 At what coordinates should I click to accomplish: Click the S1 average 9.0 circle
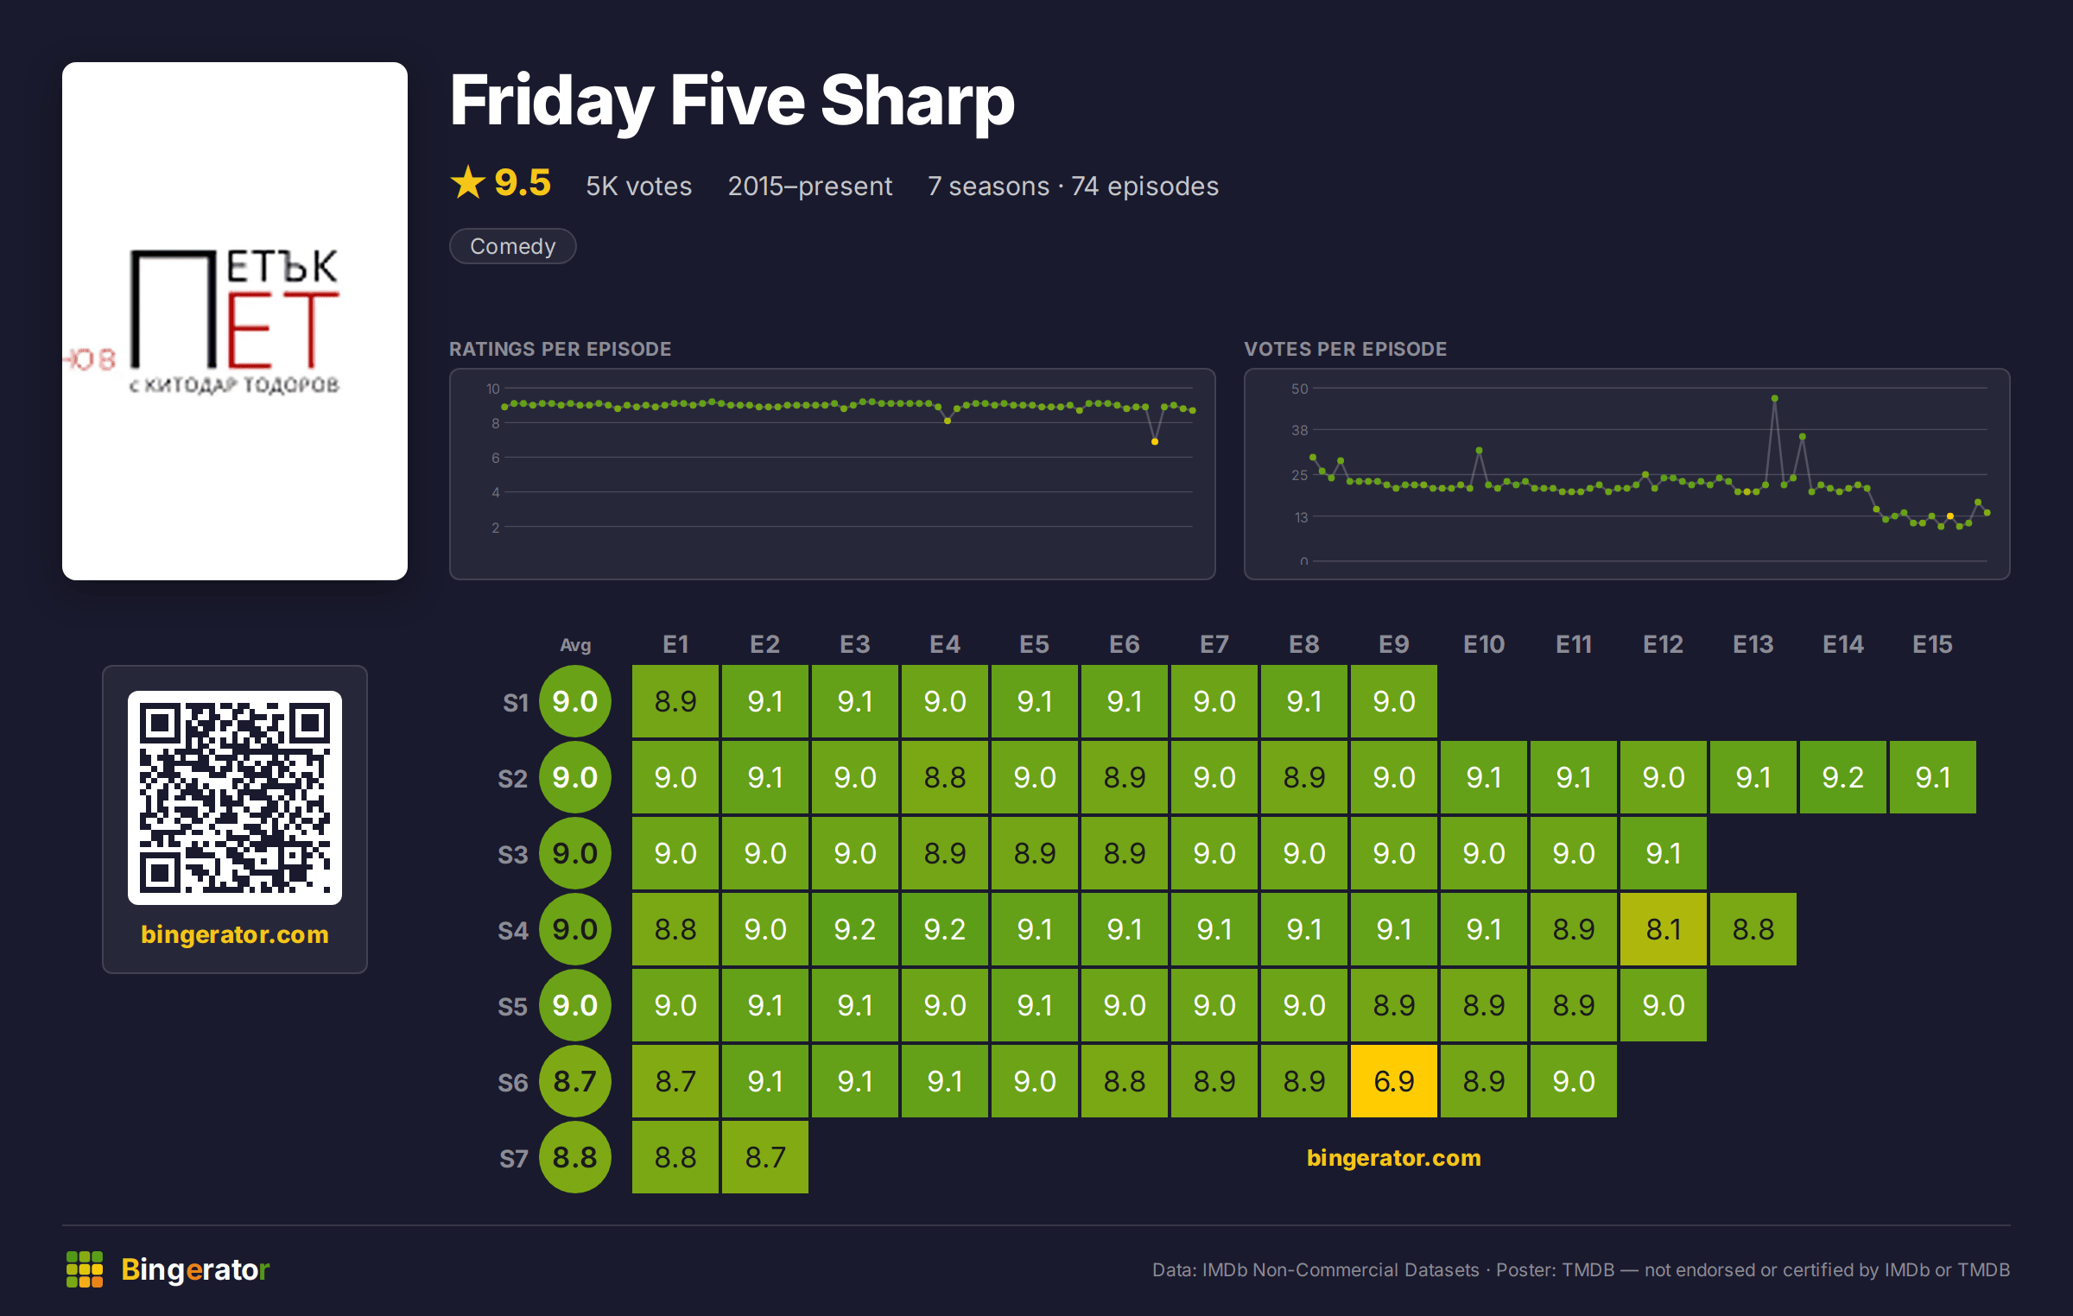coord(575,701)
